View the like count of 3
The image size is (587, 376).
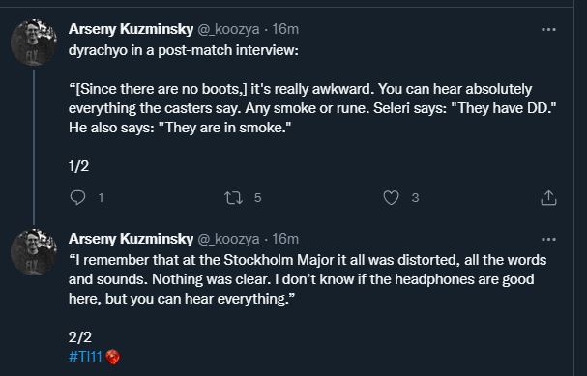click(415, 198)
